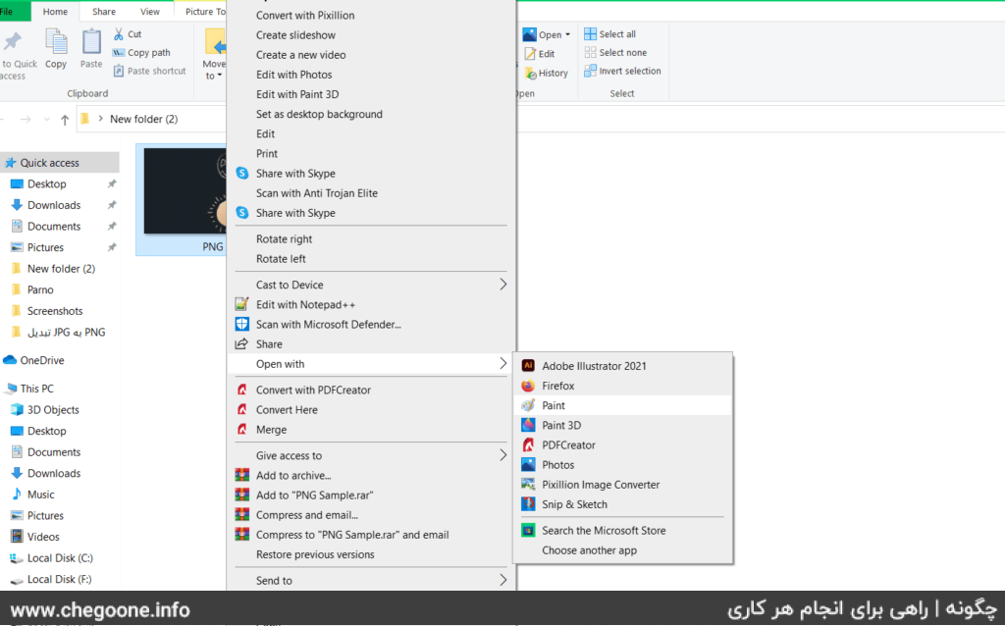Screen dimensions: 1005x626
Task: Expand the Open with submenu arrow
Action: click(503, 364)
